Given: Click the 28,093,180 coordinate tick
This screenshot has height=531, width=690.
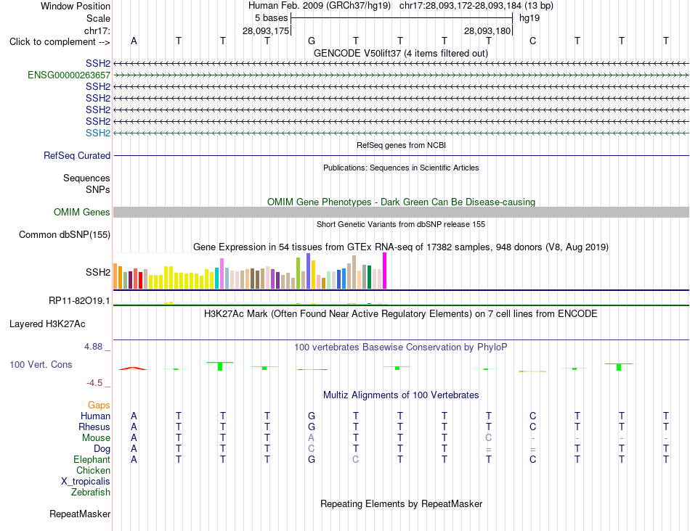Looking at the screenshot, I should click(x=487, y=30).
